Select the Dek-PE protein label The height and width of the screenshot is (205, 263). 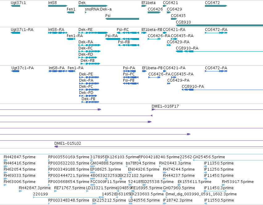click(x=86, y=74)
